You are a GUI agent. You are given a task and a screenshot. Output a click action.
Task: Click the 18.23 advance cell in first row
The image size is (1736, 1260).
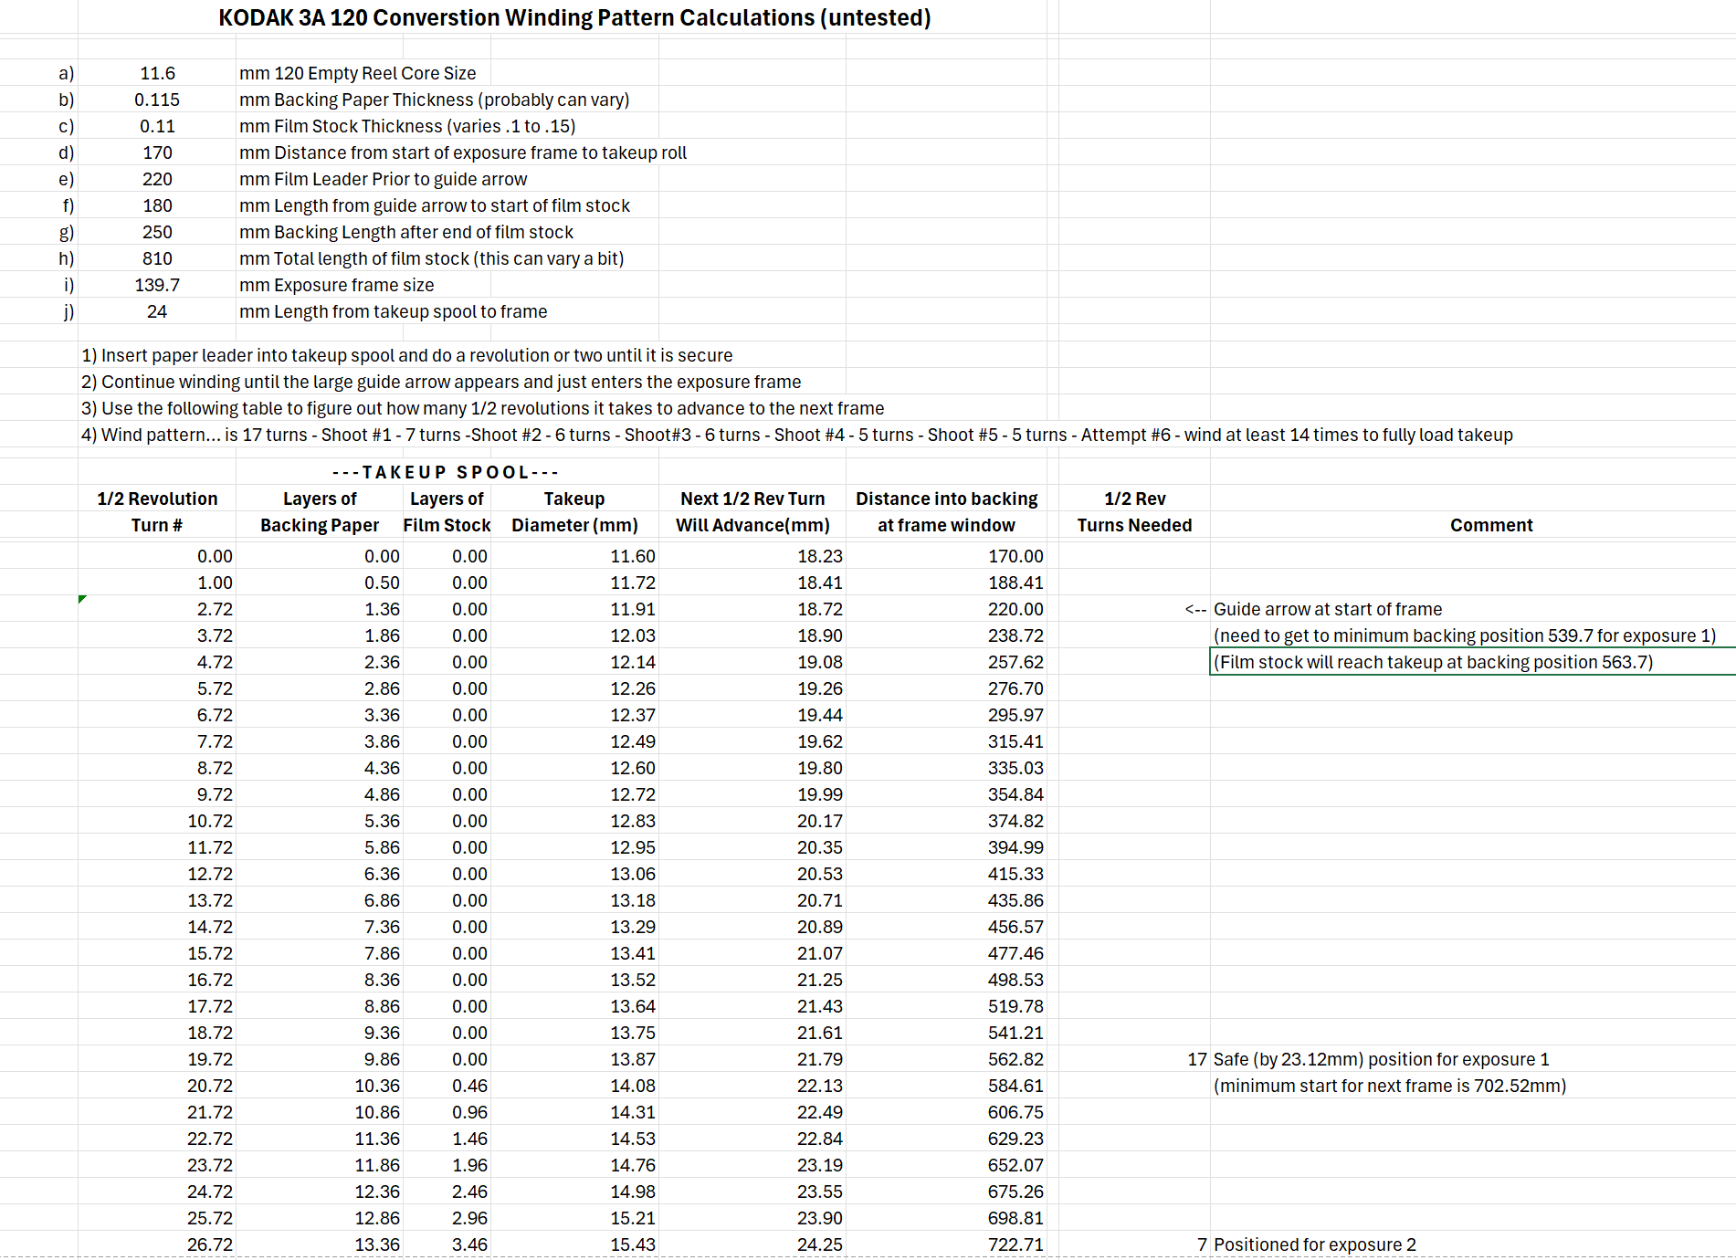[x=820, y=556]
